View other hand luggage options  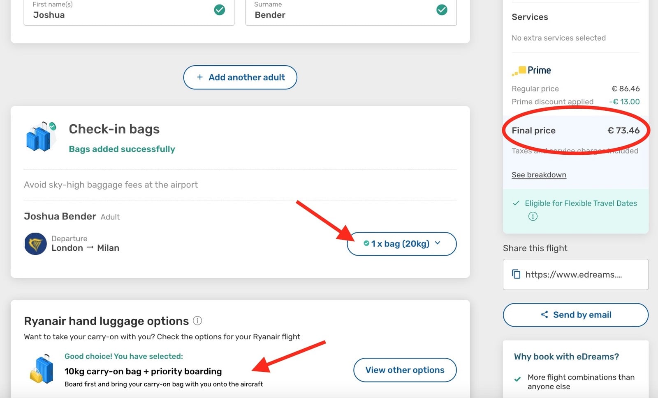(405, 370)
